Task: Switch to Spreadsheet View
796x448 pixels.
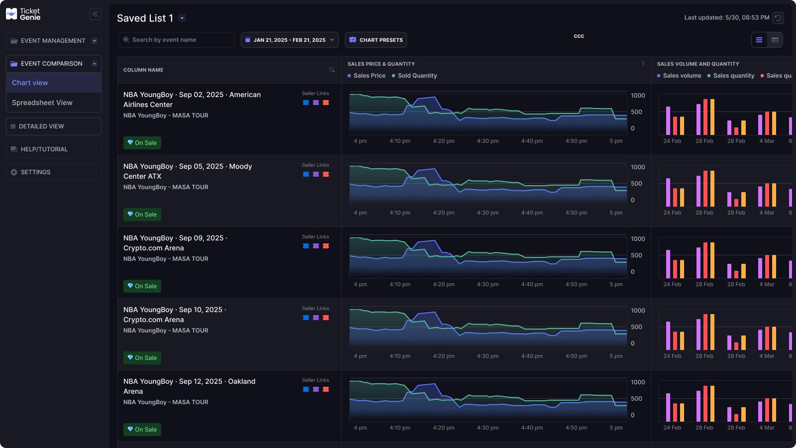Action: [x=42, y=103]
